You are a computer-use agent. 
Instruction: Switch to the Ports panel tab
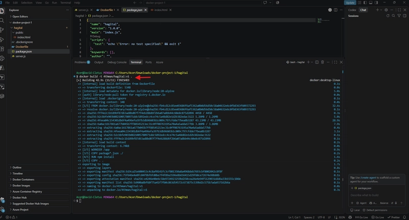pyautogui.click(x=148, y=62)
